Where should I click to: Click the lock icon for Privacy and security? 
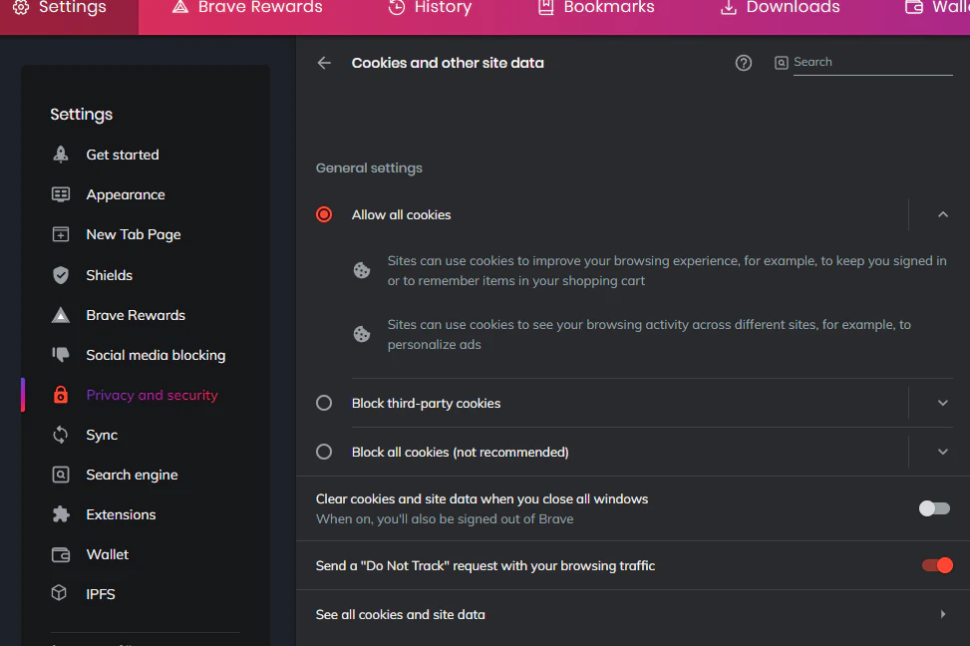(61, 394)
